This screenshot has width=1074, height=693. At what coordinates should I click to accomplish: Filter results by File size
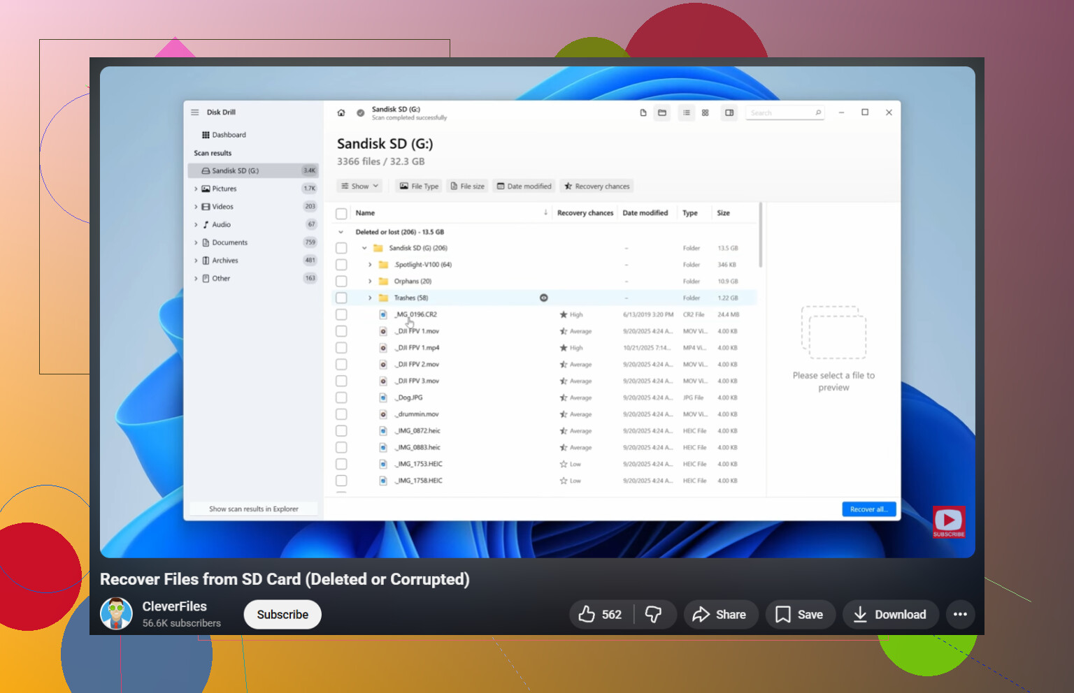[468, 186]
